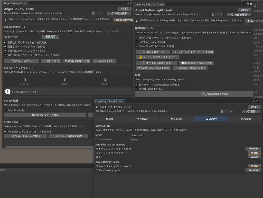Click Lighting Settings を開く button
The height and width of the screenshot is (198, 263).
[x=190, y=68]
